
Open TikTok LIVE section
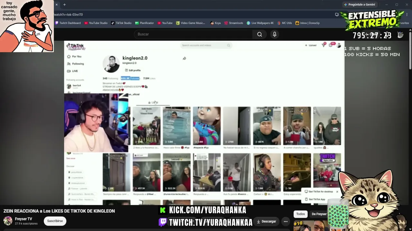(x=72, y=71)
